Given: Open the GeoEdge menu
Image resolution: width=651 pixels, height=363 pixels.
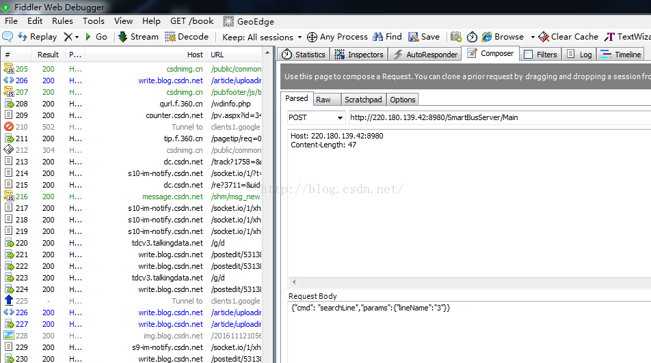Looking at the screenshot, I should pos(248,22).
